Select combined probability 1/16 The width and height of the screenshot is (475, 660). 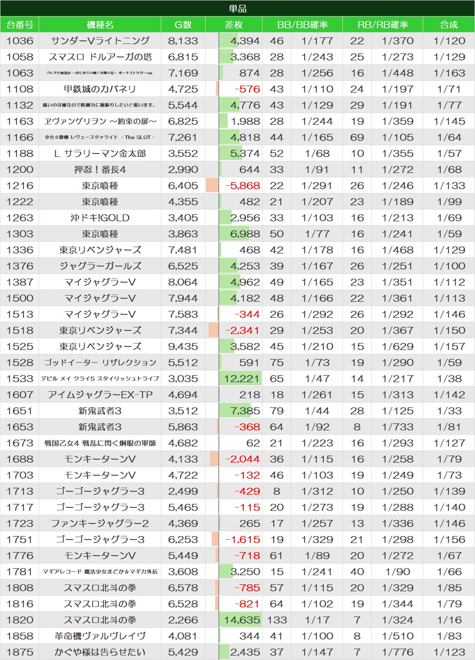tap(449, 620)
